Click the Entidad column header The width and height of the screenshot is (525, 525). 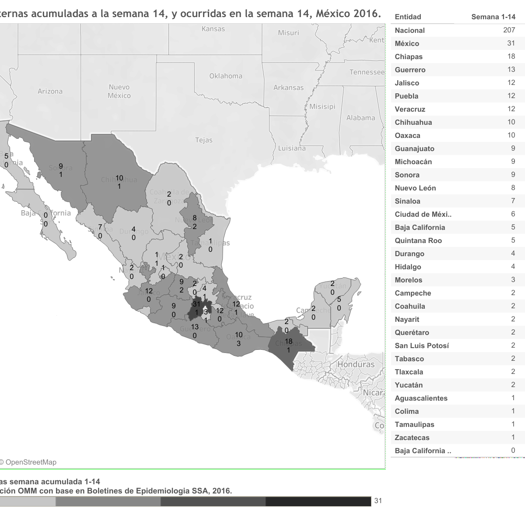408,17
